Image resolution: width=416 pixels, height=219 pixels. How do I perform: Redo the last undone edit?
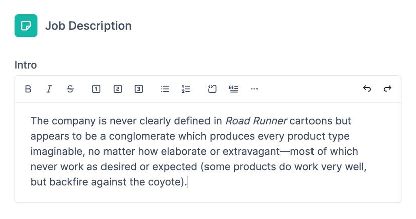pyautogui.click(x=387, y=88)
